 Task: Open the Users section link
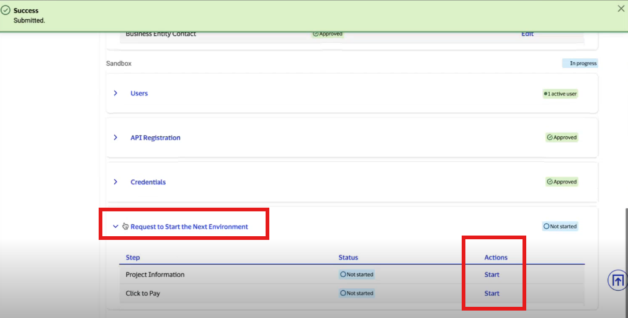[139, 93]
